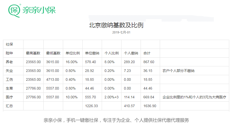Select the 单位比例 column header
Viewport: 232px width, 130px height.
[73, 53]
